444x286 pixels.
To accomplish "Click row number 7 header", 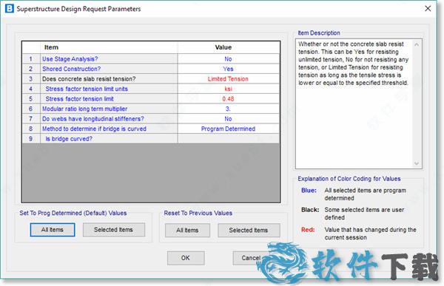I will click(31, 118).
